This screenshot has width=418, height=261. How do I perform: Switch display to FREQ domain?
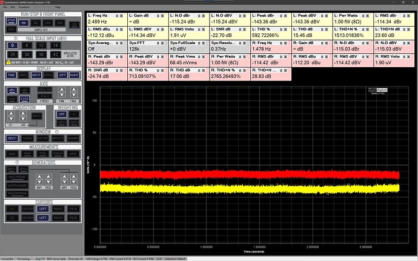point(24,75)
